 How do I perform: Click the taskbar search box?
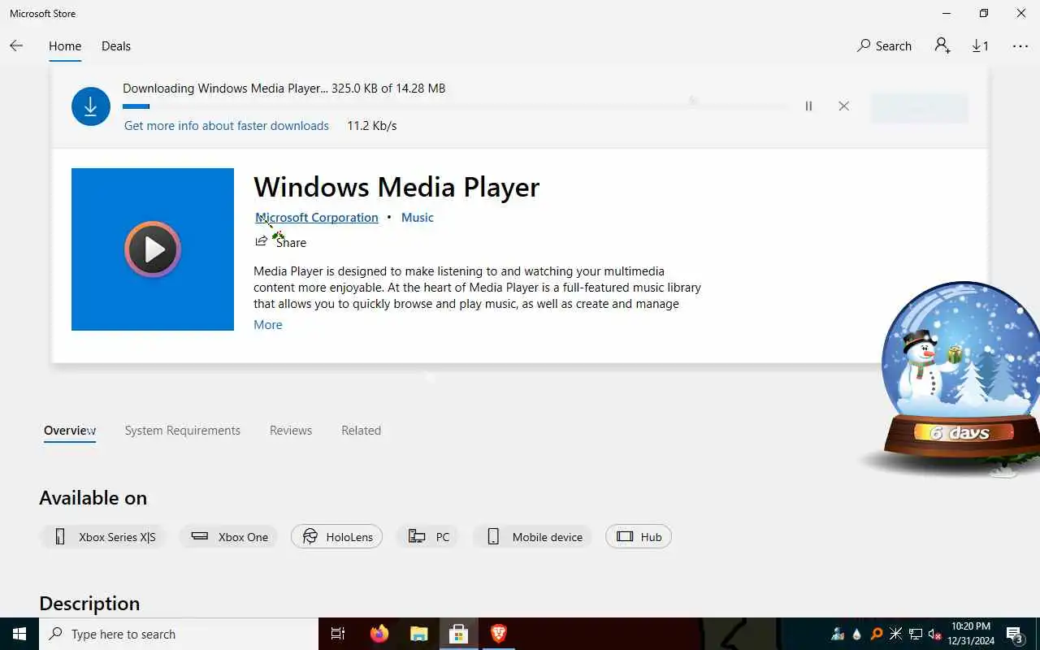[x=179, y=634]
